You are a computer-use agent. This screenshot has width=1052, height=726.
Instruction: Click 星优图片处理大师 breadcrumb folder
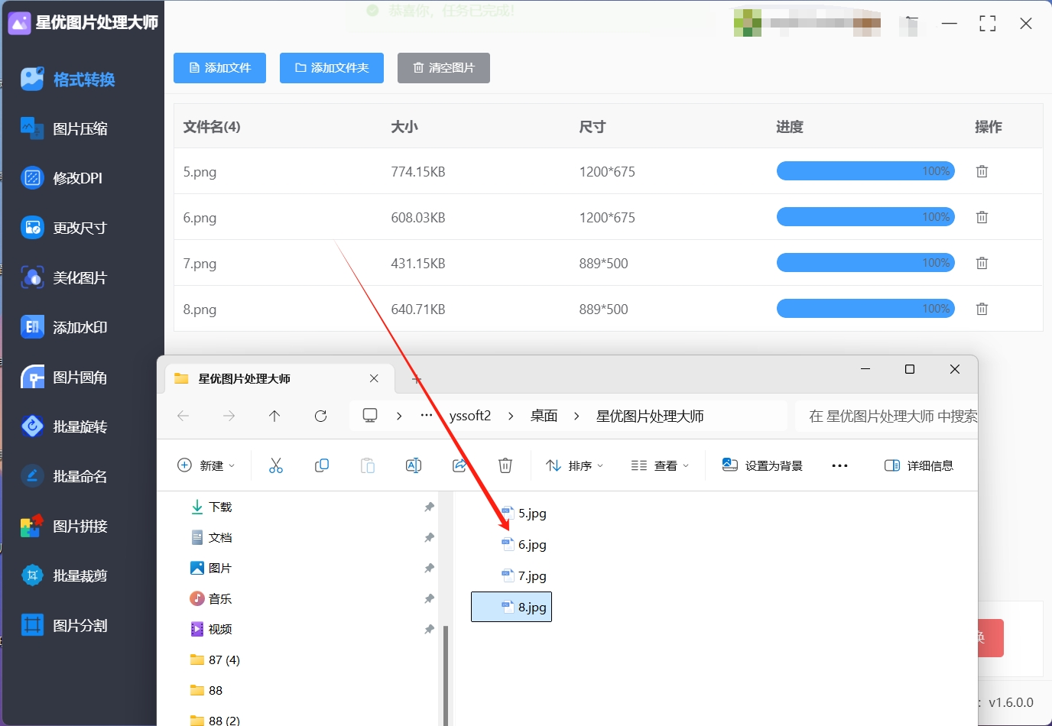pyautogui.click(x=650, y=416)
